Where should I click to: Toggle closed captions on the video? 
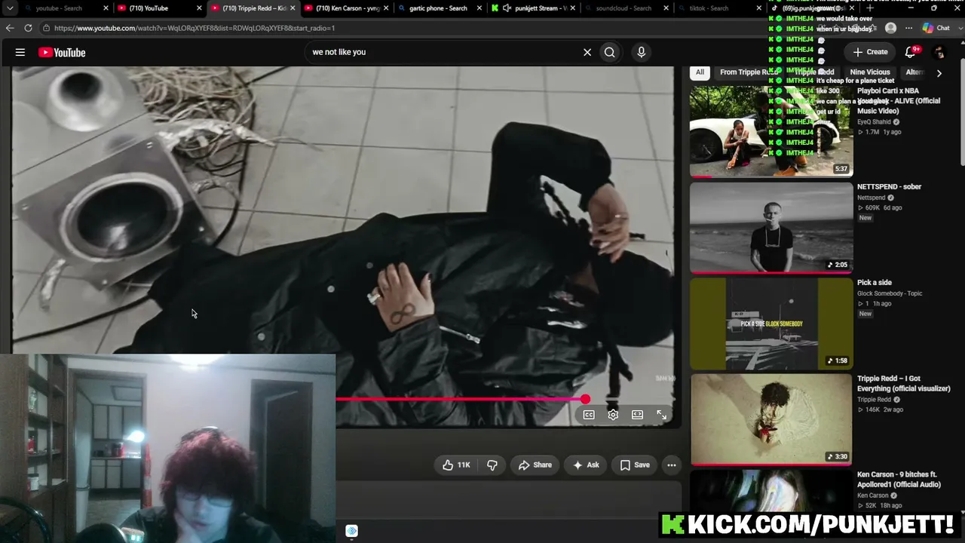click(589, 415)
